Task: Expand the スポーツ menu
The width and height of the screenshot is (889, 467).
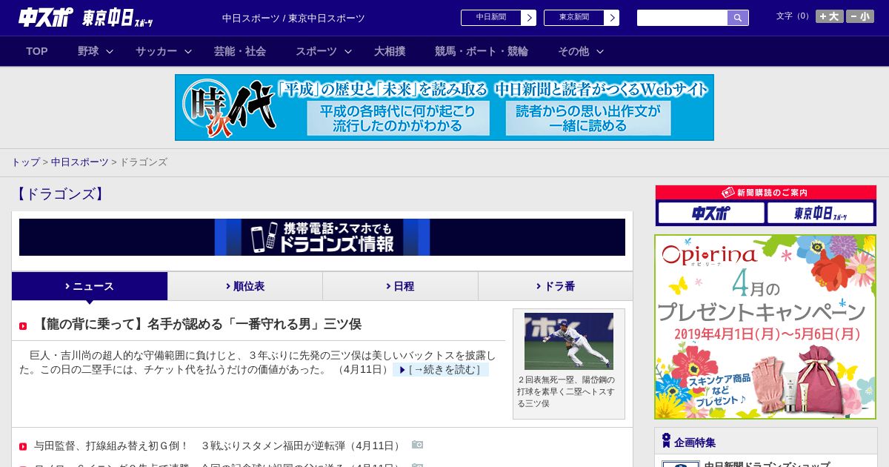Action: 324,51
